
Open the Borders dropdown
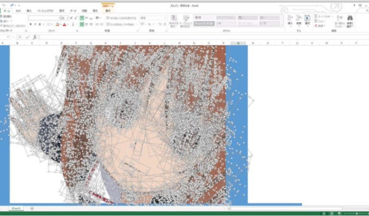[52, 24]
